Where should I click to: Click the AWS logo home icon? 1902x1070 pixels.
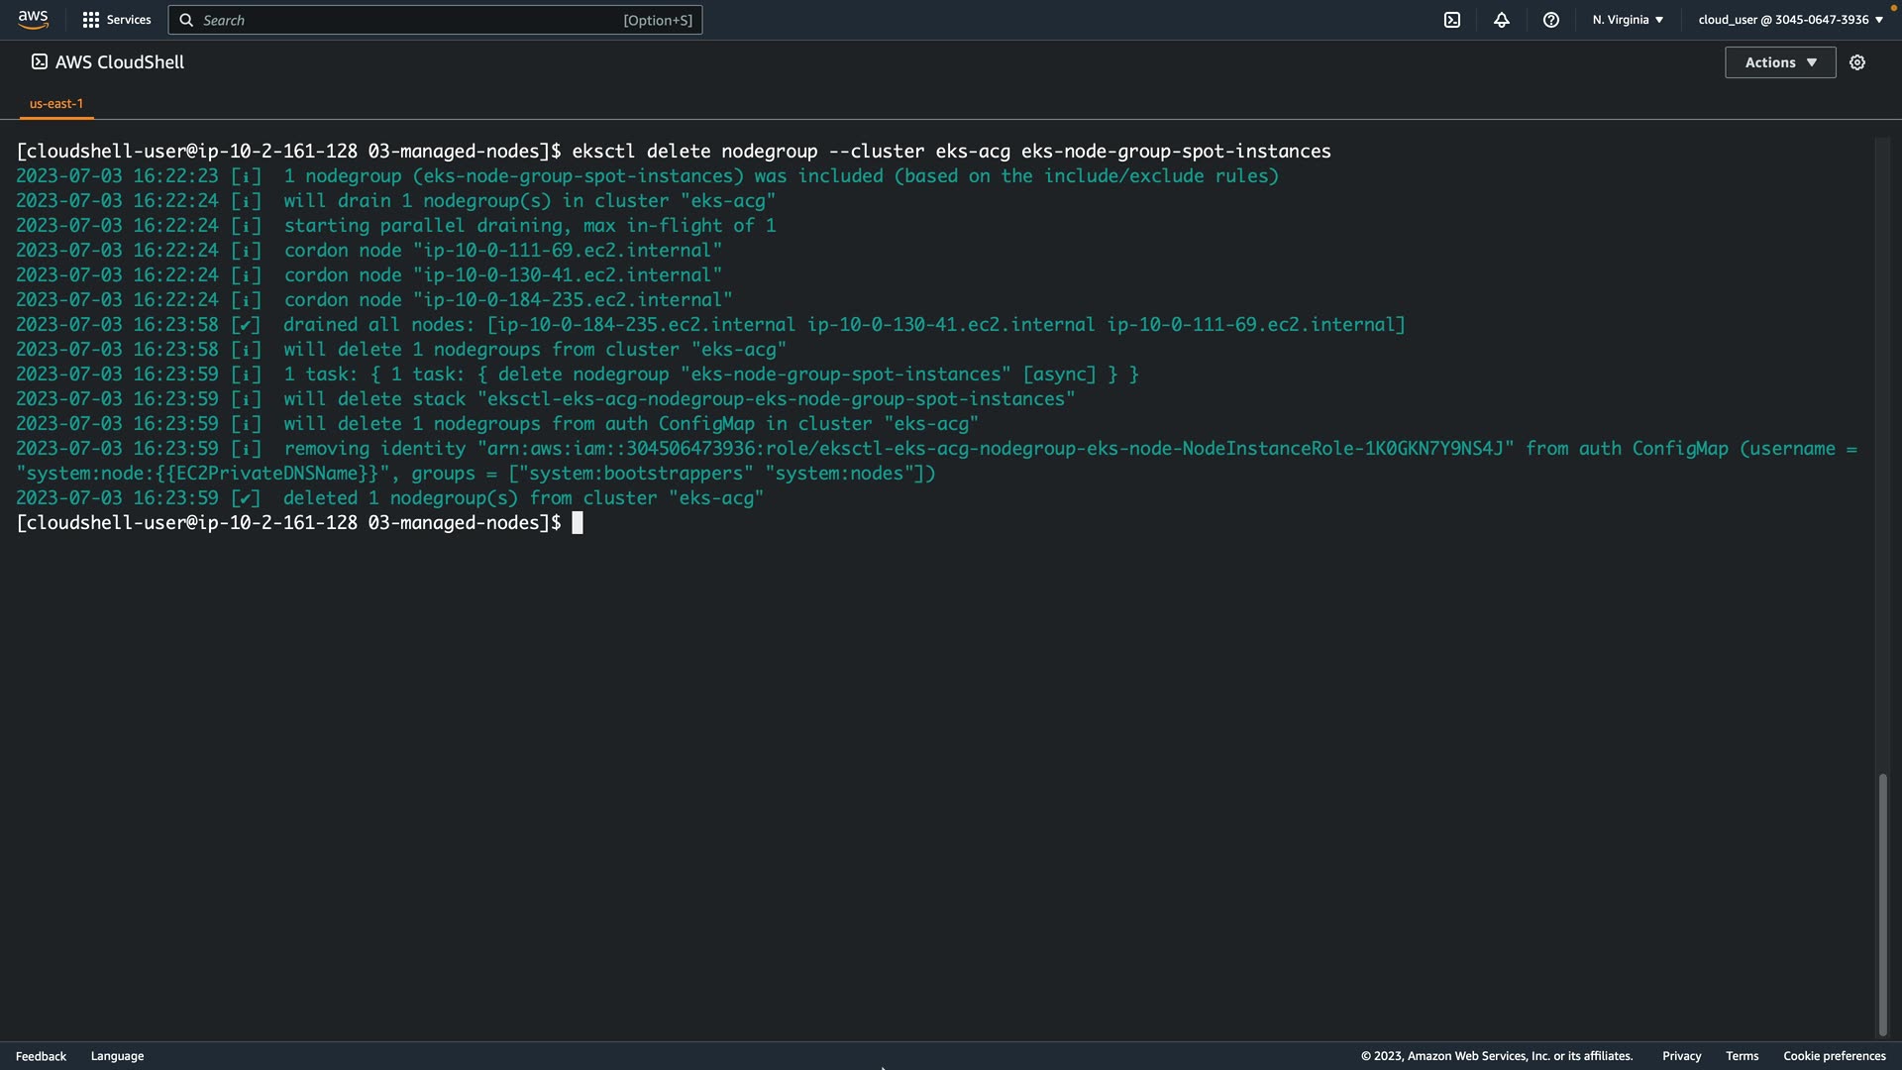point(33,20)
